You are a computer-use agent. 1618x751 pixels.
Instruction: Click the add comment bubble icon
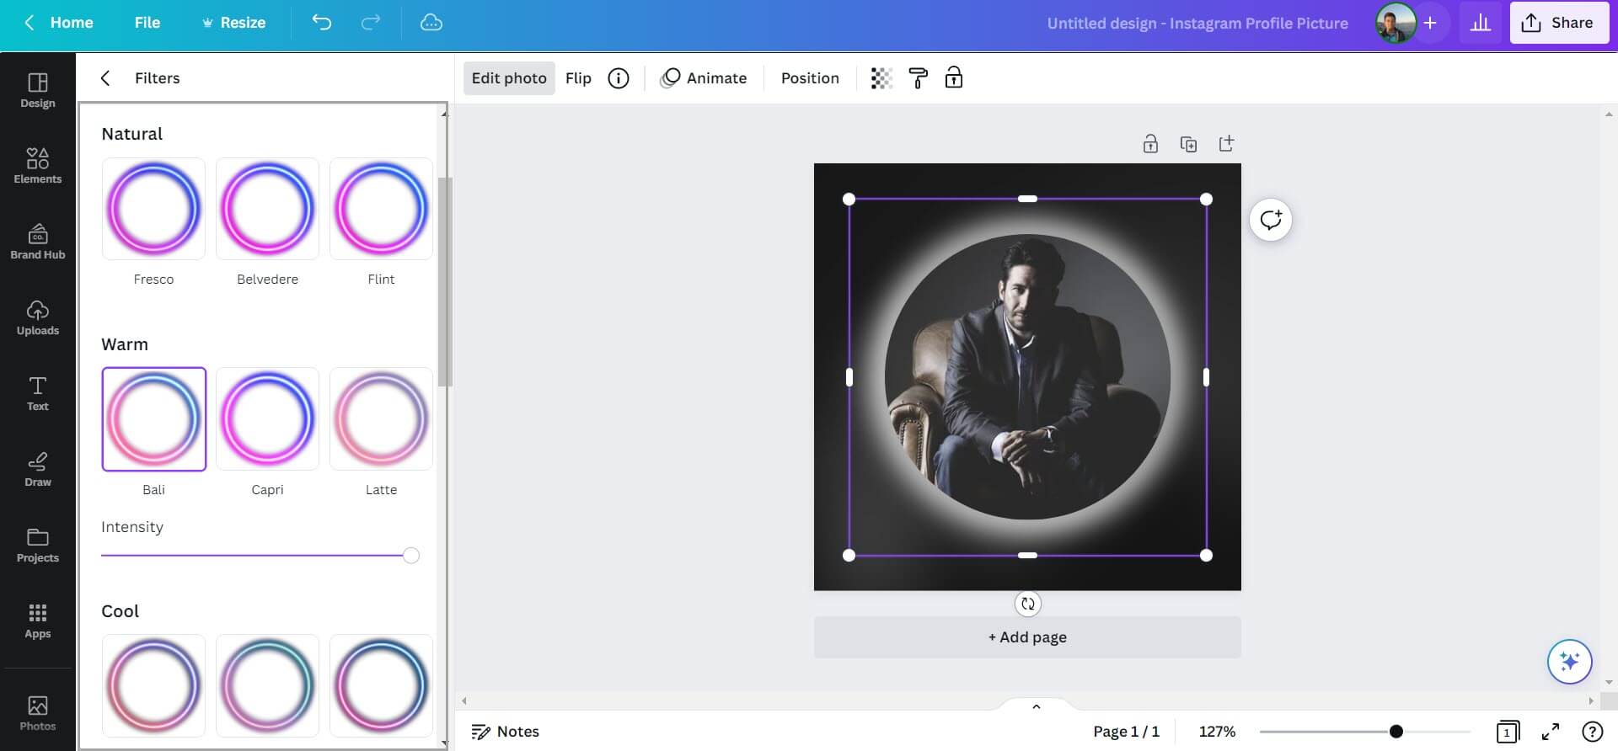(1270, 221)
